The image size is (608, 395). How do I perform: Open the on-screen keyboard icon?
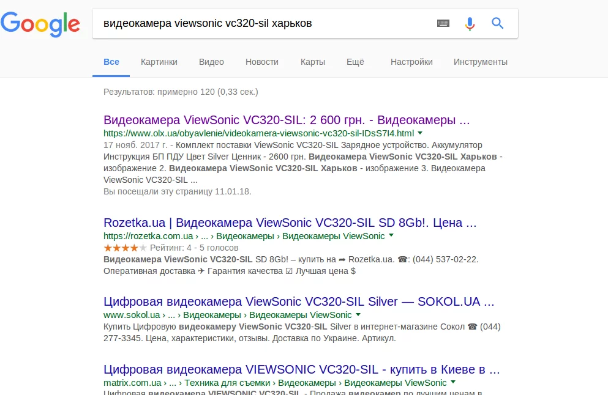(443, 23)
